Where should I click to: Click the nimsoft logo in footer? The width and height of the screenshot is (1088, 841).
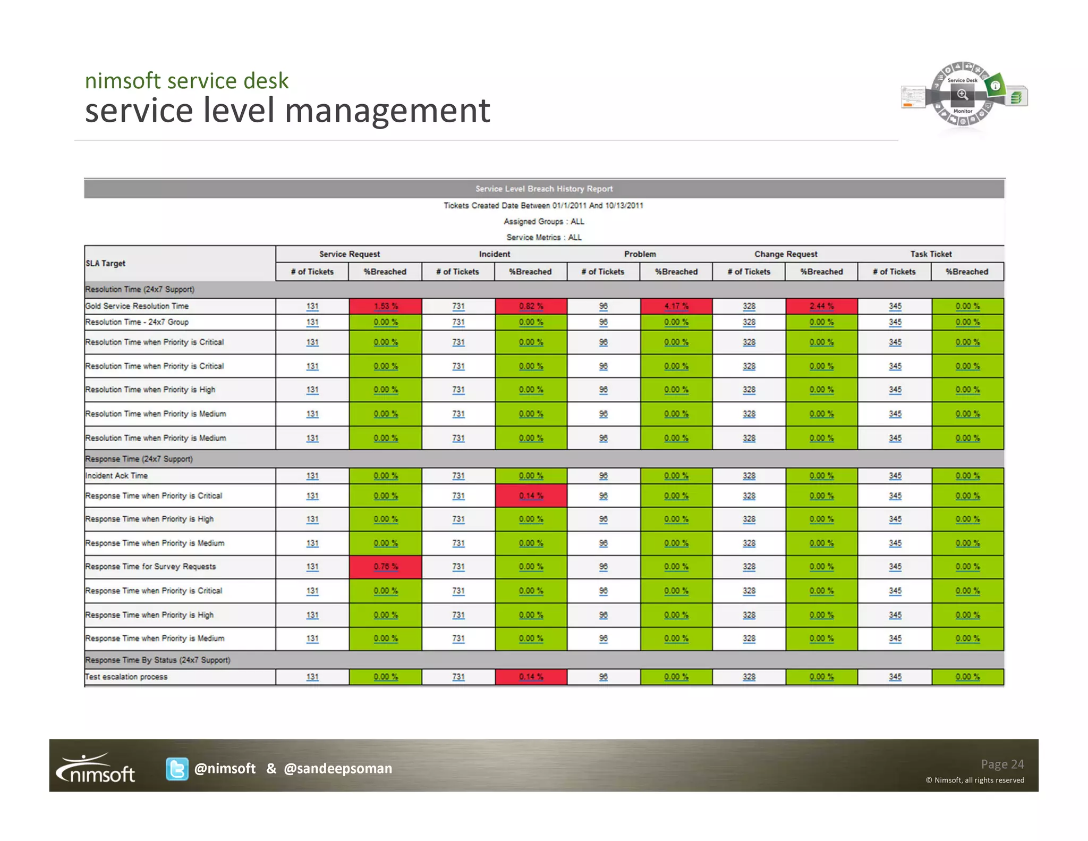click(96, 769)
